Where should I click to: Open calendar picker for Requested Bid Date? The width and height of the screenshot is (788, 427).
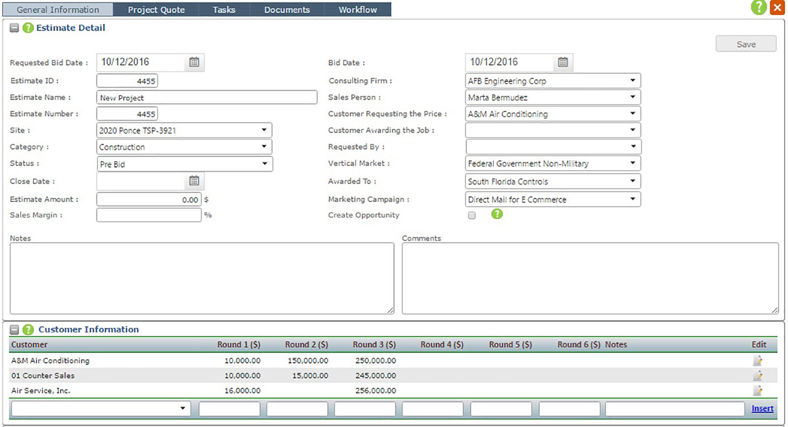194,62
